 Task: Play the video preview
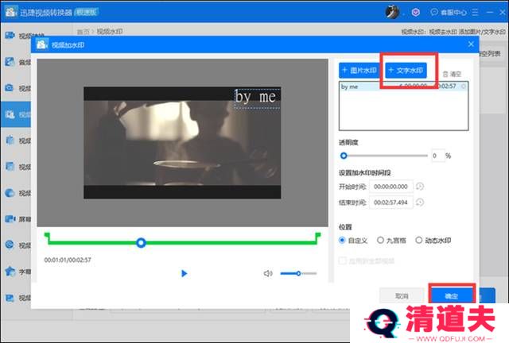(x=184, y=273)
